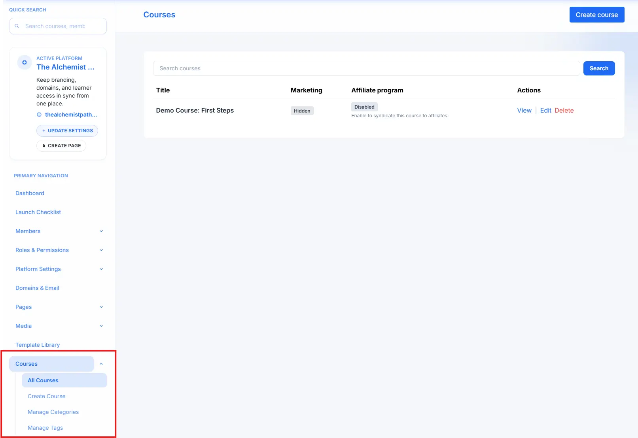Click the blue Search button
Image resolution: width=638 pixels, height=438 pixels.
coord(599,68)
